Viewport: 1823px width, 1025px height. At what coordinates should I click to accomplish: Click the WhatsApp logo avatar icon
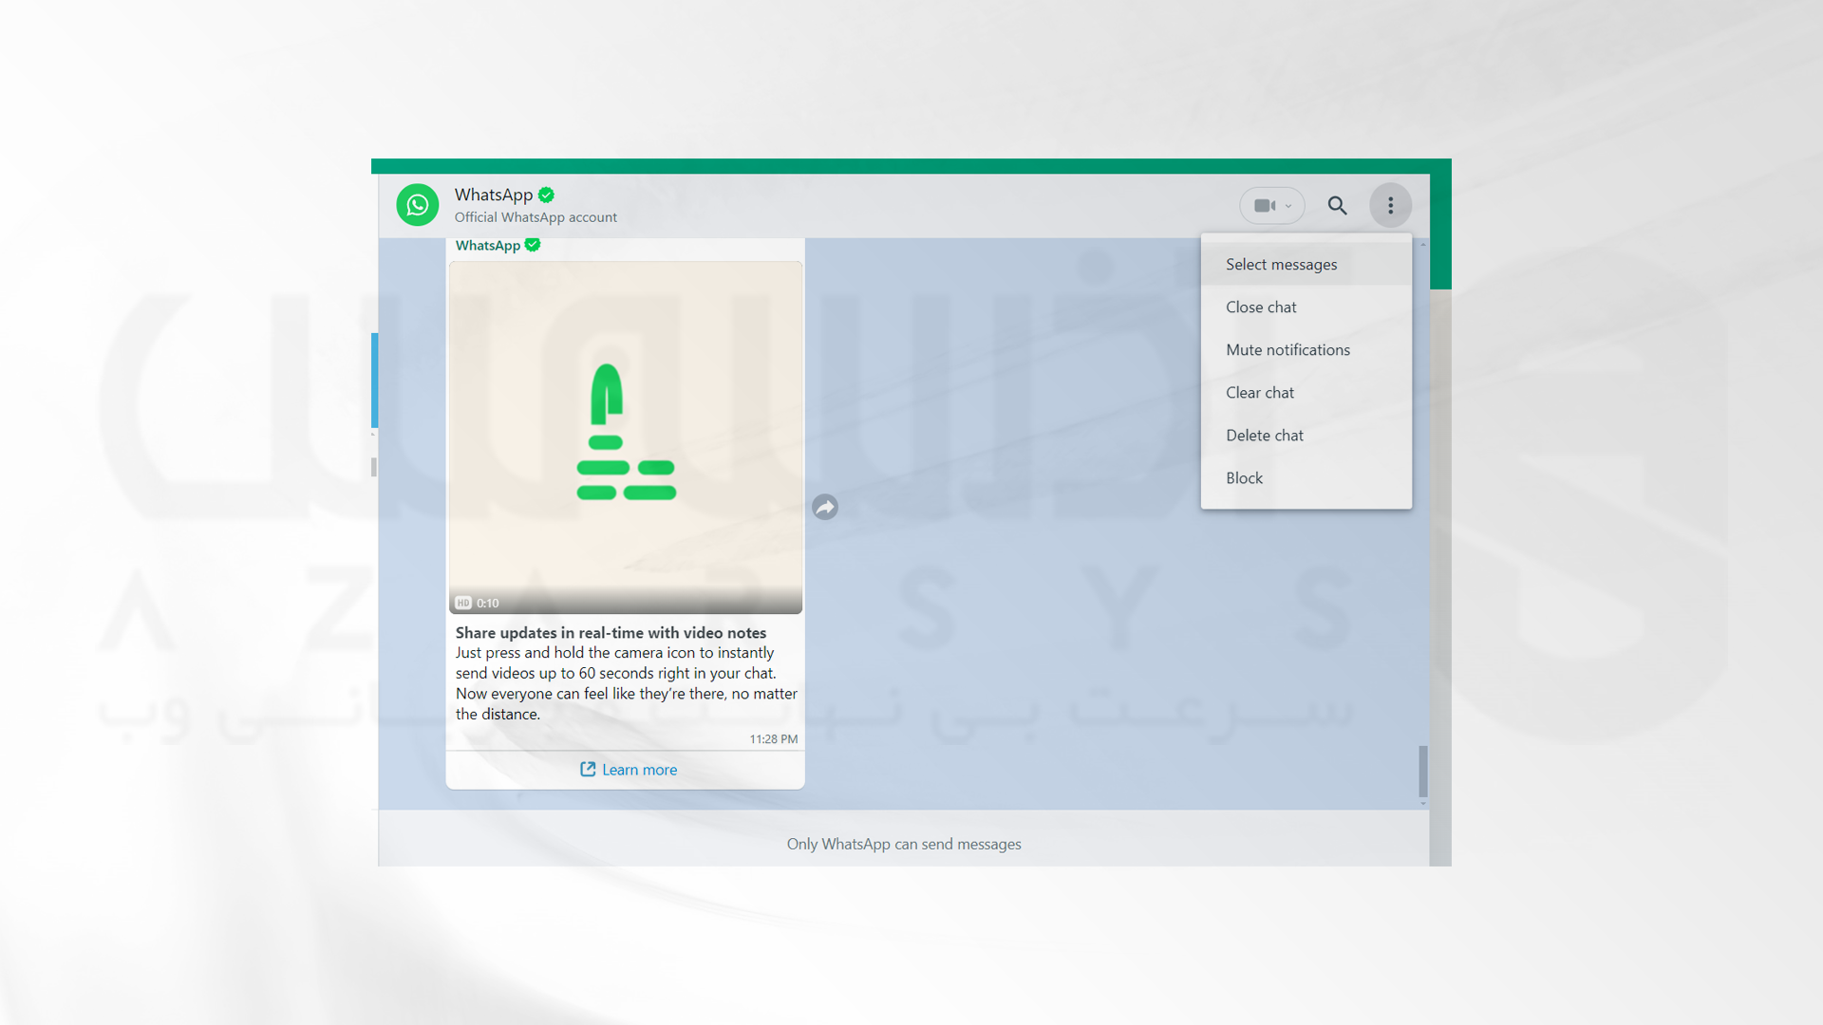point(417,204)
